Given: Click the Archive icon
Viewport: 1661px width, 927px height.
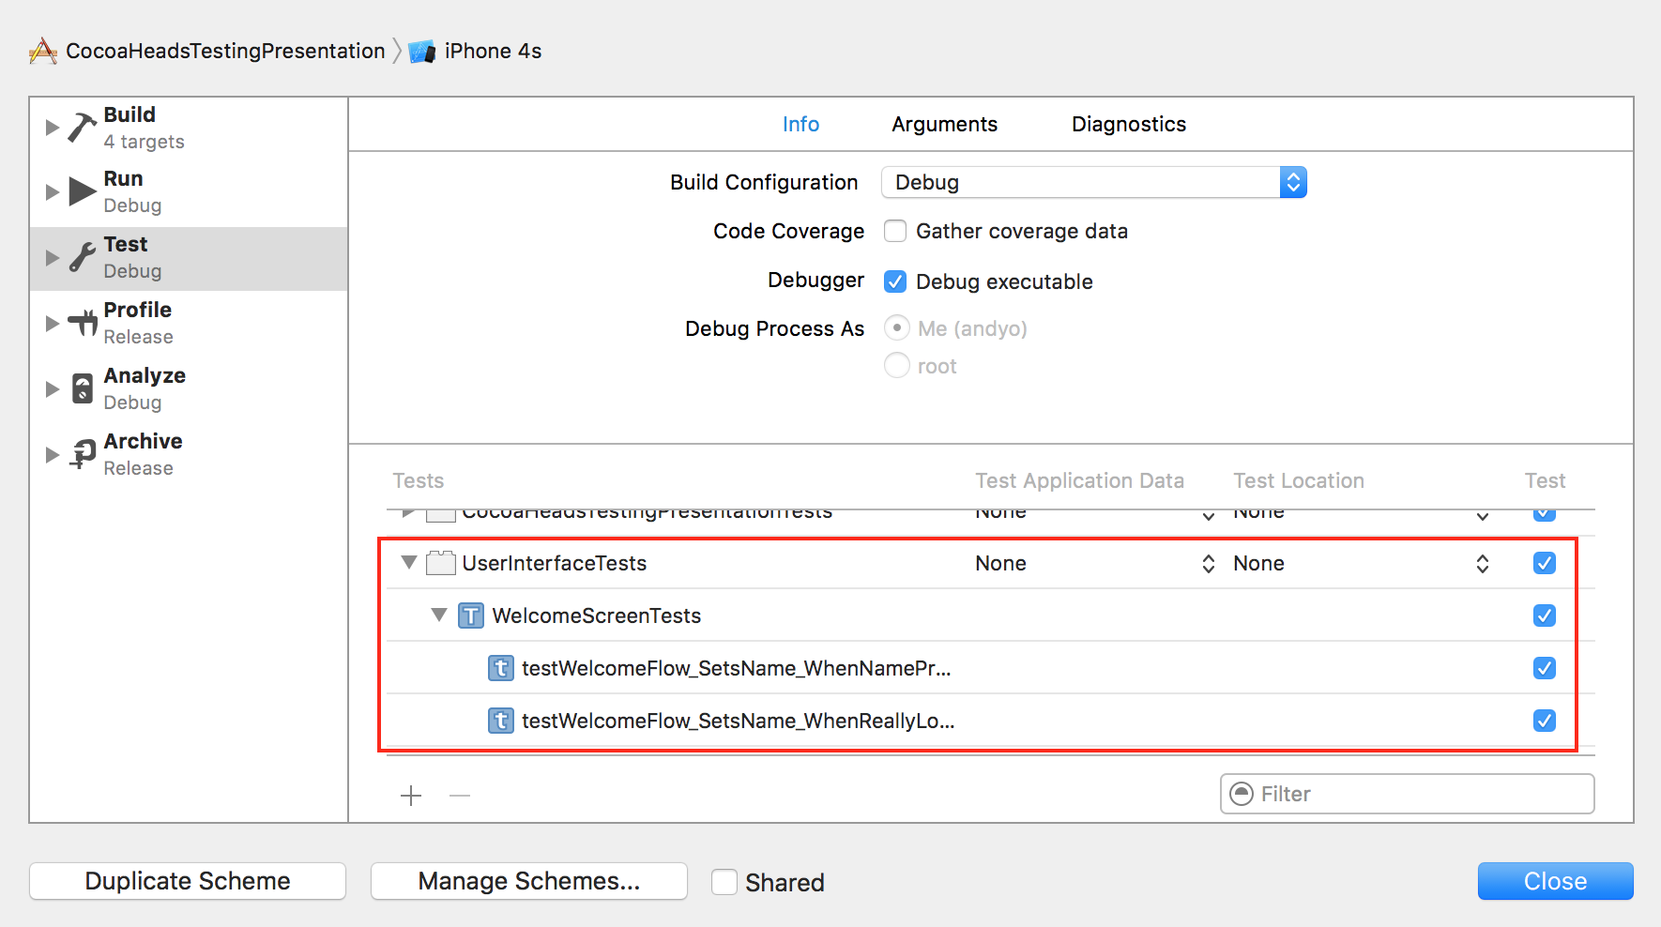Looking at the screenshot, I should (83, 454).
